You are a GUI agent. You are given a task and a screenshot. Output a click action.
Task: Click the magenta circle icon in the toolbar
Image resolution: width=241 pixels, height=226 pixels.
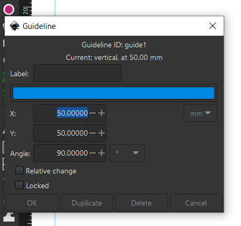9,9
